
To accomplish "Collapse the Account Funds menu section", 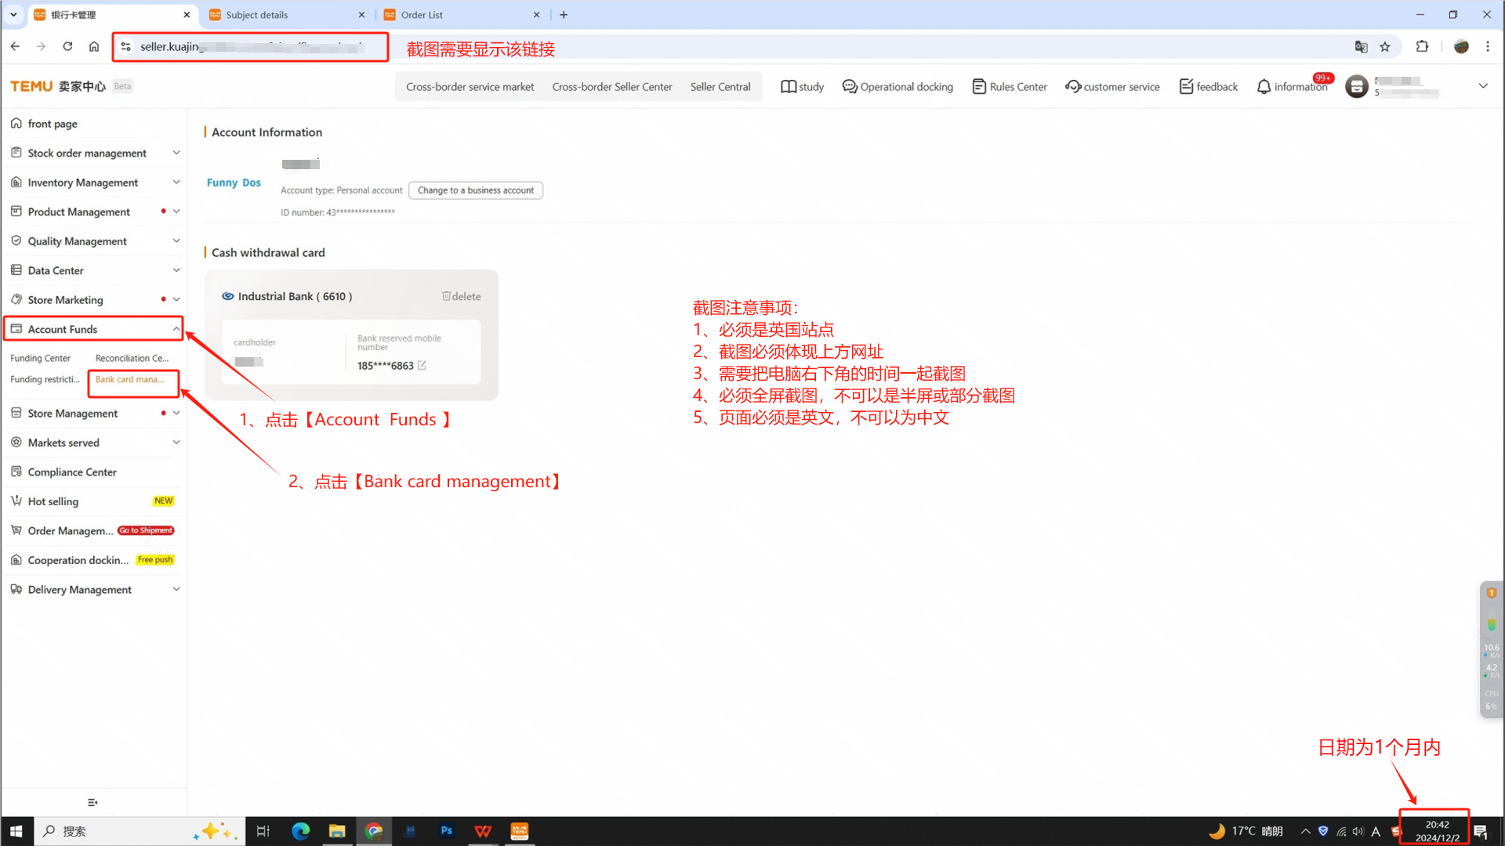I will tap(176, 329).
